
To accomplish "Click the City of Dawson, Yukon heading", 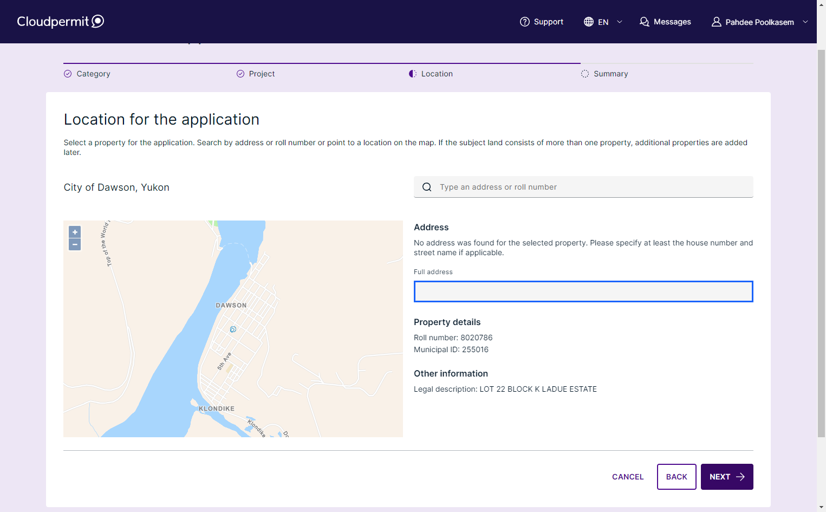I will pyautogui.click(x=116, y=187).
